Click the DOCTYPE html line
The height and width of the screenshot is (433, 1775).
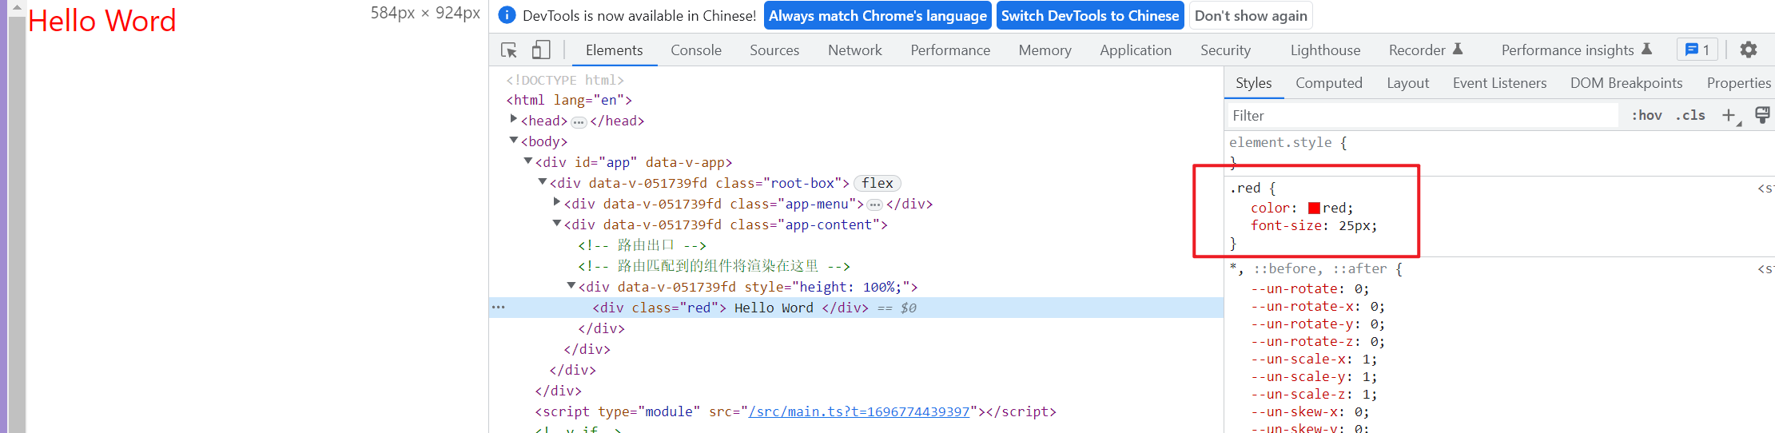pyautogui.click(x=565, y=80)
